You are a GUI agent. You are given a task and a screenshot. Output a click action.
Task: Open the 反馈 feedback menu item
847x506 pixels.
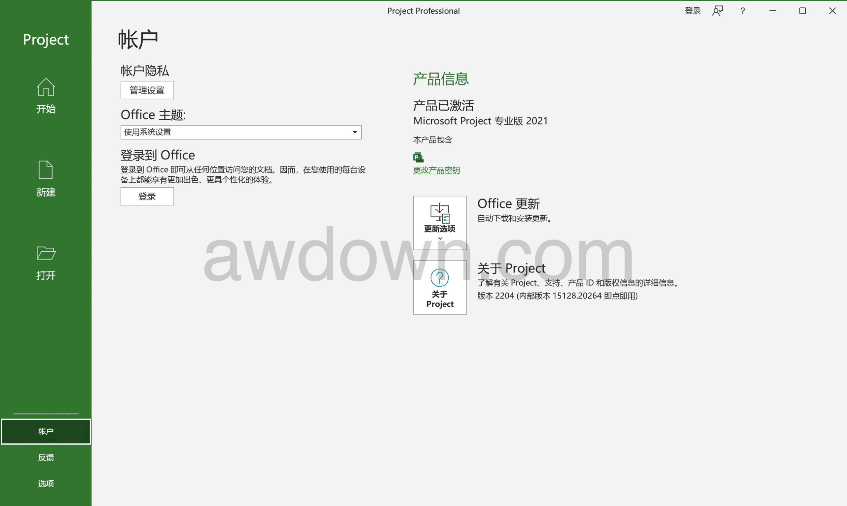coord(46,457)
